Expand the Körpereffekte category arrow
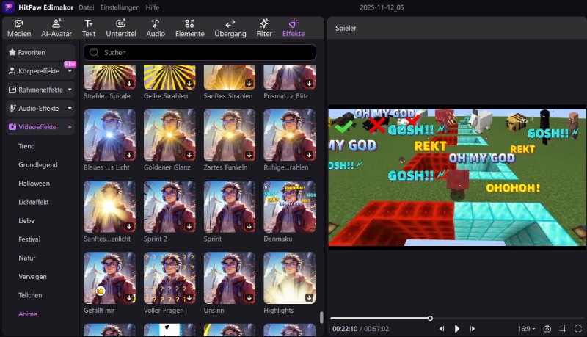 70,70
